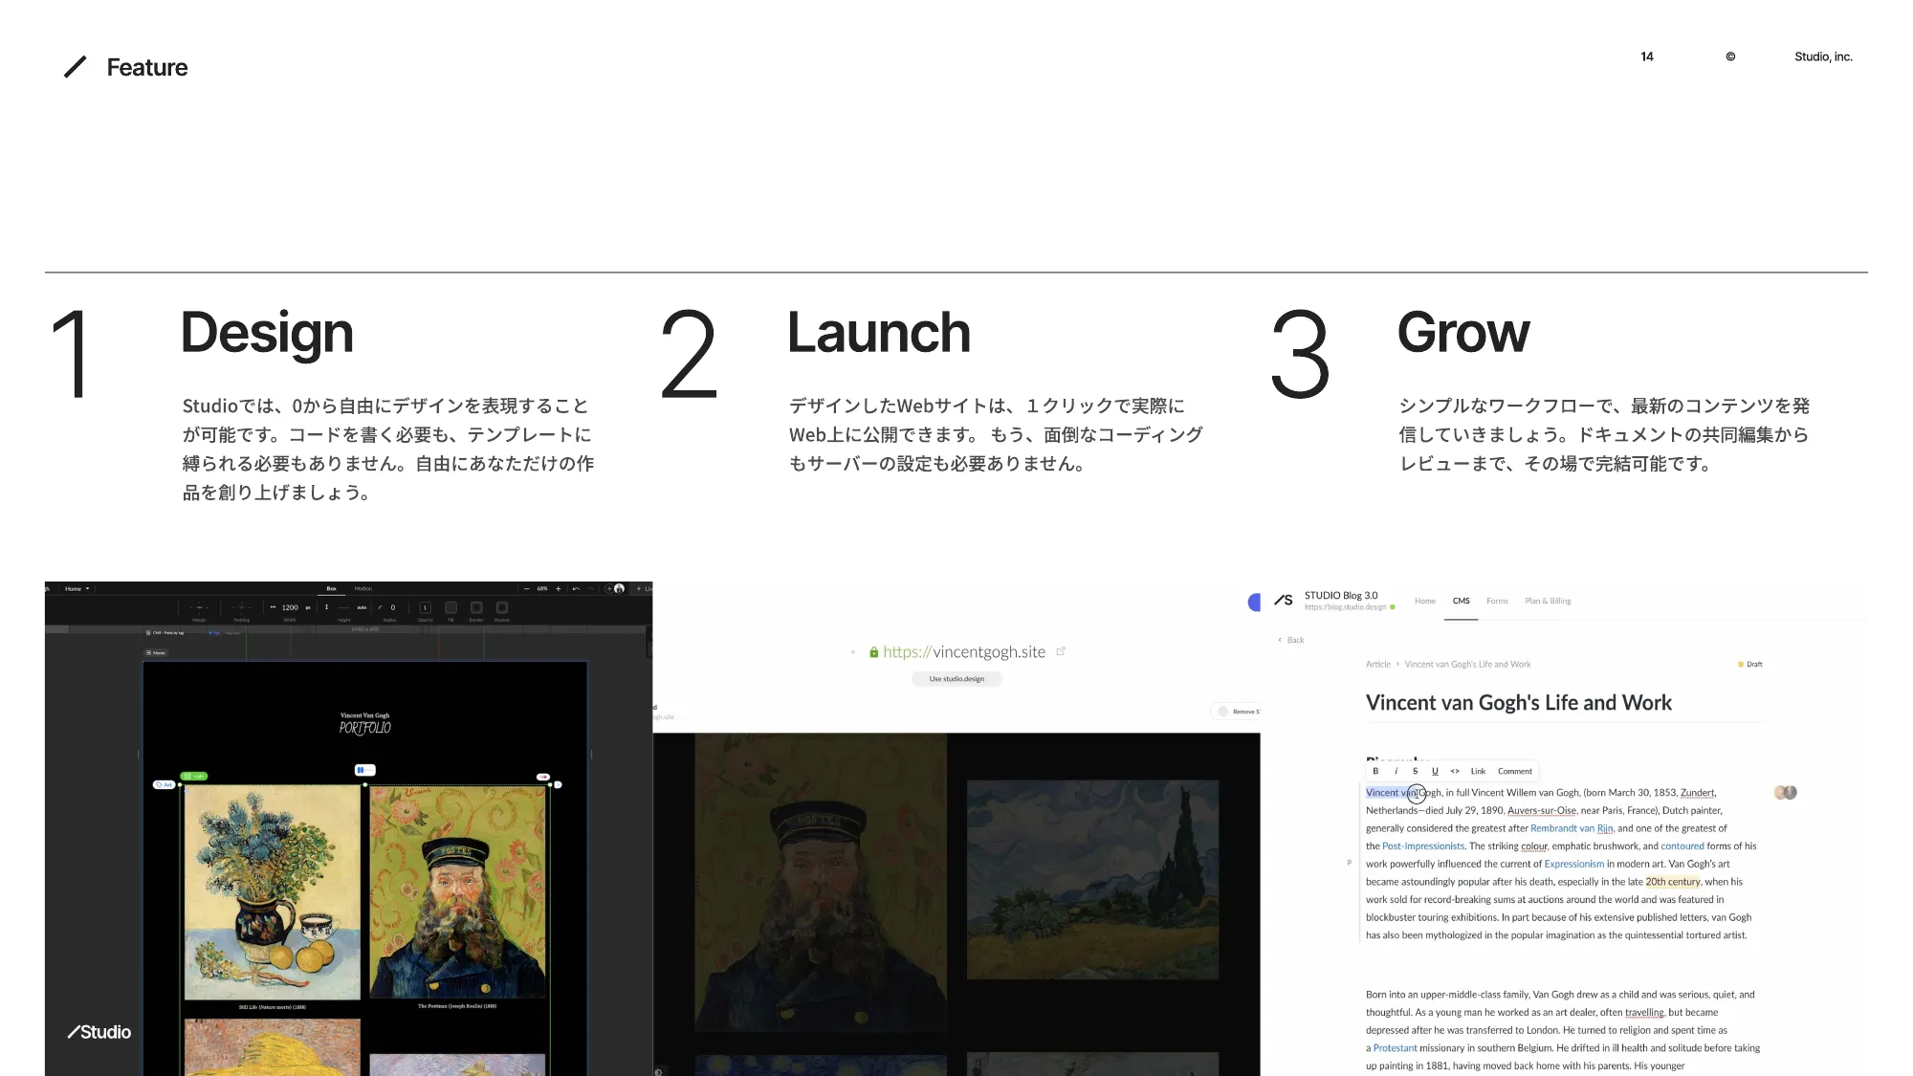The width and height of the screenshot is (1913, 1076).
Task: Open the Fill color swatch
Action: (x=451, y=607)
